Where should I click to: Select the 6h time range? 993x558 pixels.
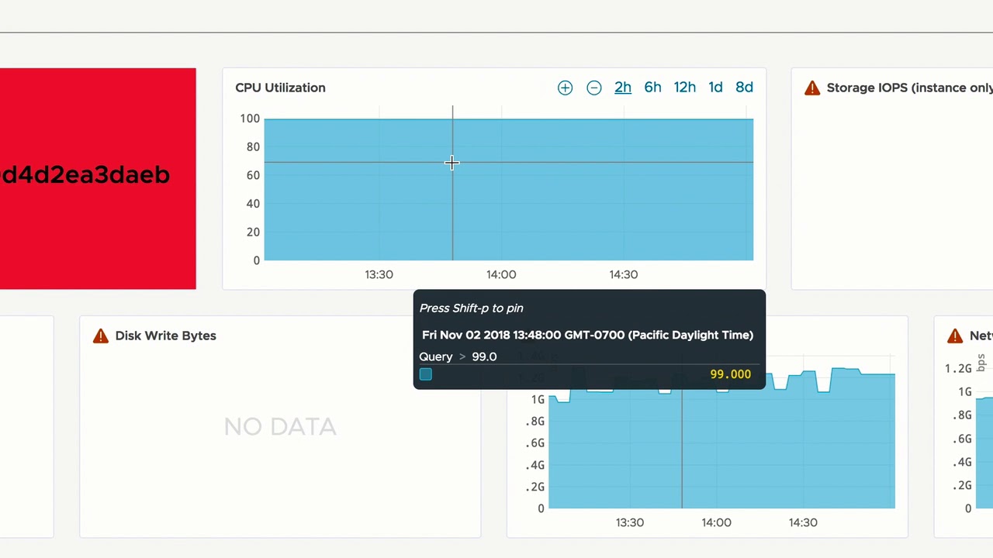[x=652, y=88]
